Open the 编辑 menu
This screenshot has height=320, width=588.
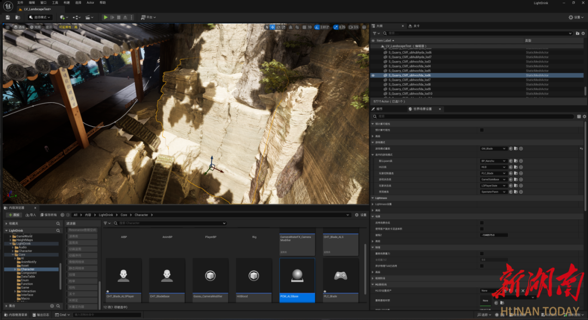tap(32, 3)
